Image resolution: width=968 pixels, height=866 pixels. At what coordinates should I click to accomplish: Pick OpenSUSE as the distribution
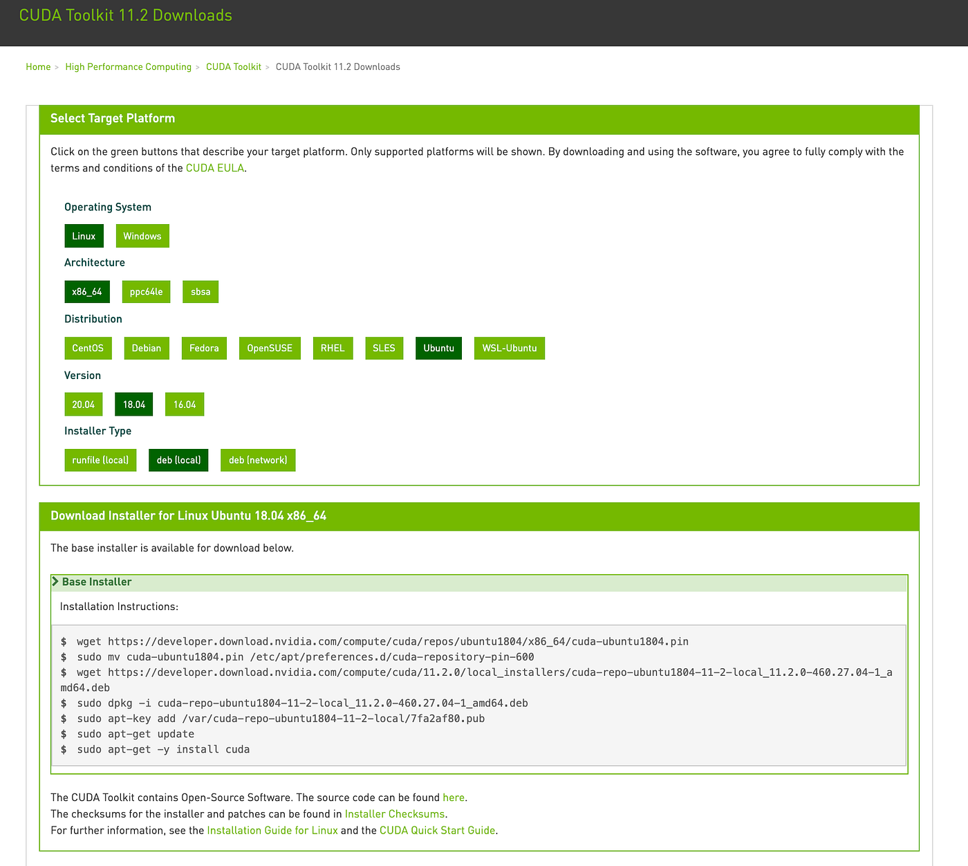click(x=270, y=348)
